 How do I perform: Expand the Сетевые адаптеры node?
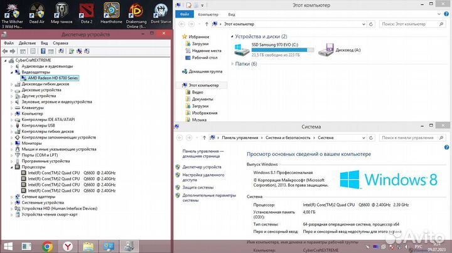pos(12,197)
